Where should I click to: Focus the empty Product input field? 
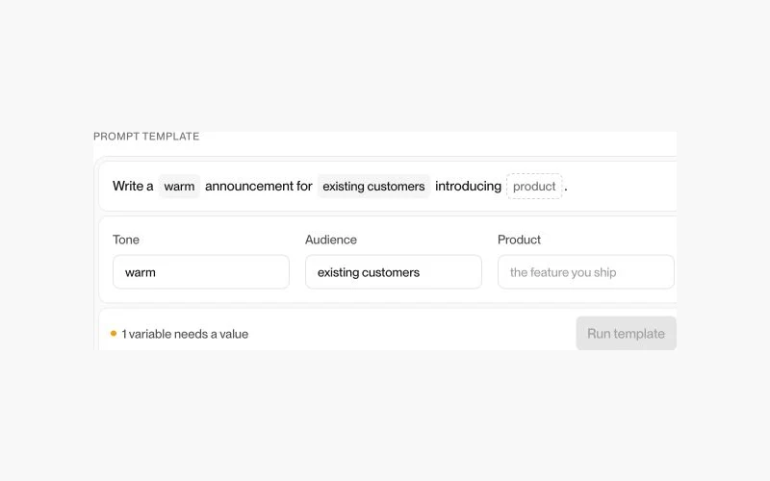pos(586,272)
